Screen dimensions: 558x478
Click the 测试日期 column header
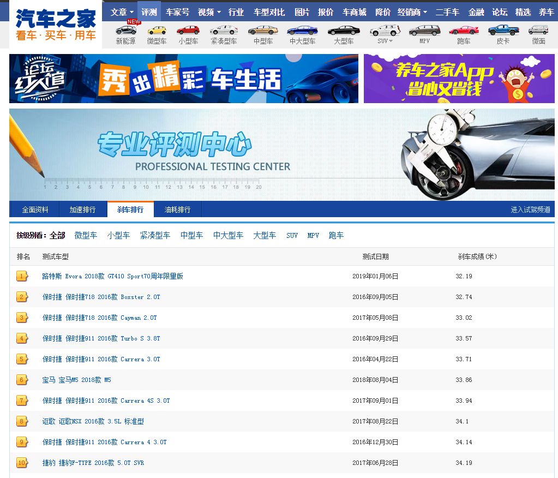375,256
